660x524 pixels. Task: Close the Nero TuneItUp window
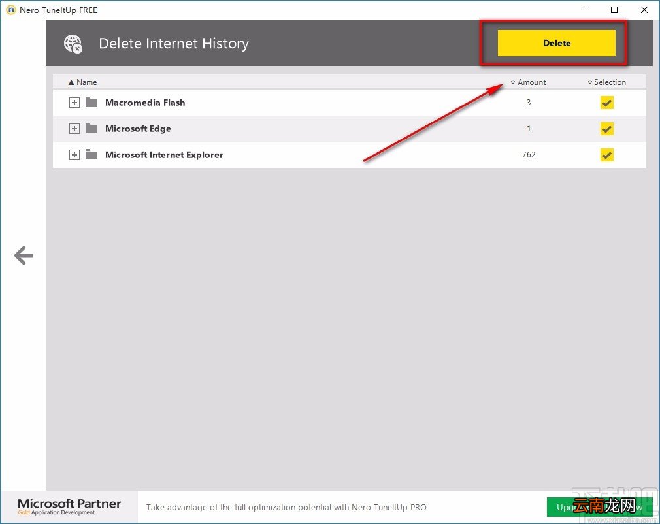pos(644,10)
